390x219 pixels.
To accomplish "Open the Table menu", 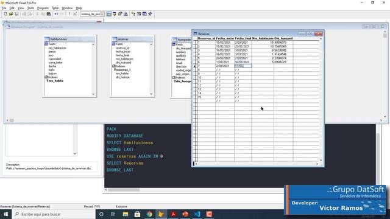I will [55, 8].
